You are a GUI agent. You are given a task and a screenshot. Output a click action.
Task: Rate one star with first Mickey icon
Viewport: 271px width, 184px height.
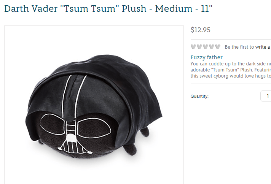[193, 47]
